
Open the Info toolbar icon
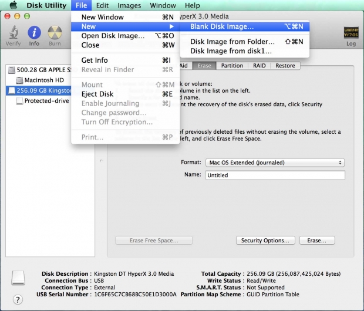[x=34, y=32]
